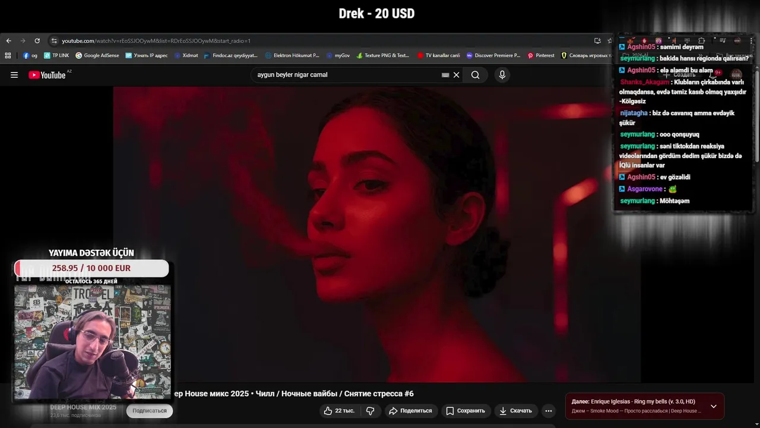
Task: Open the TP LINK bookmark
Action: [x=56, y=55]
